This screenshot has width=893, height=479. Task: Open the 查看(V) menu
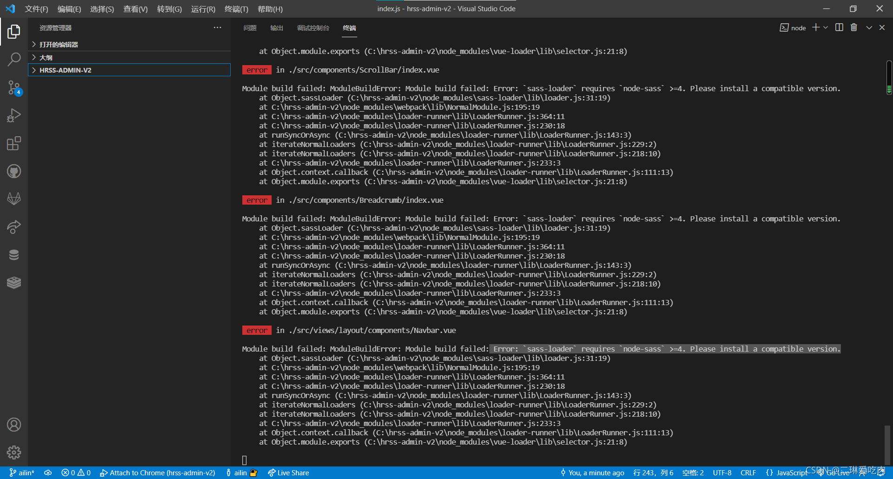135,9
